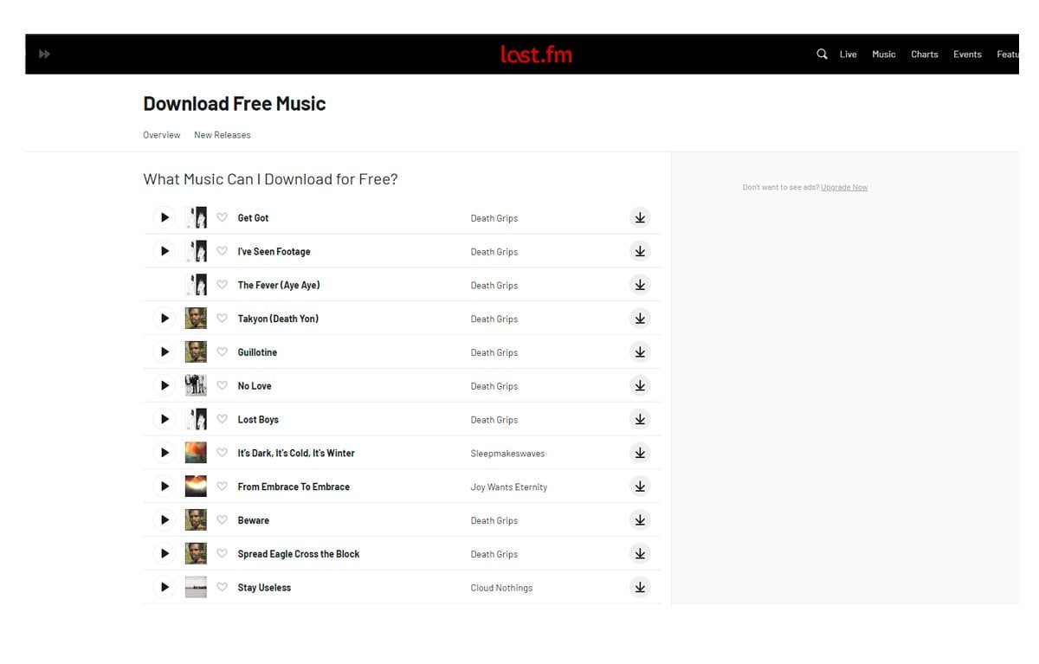
Task: Open the album cover for From Embrace To Embrace
Action: coord(196,487)
